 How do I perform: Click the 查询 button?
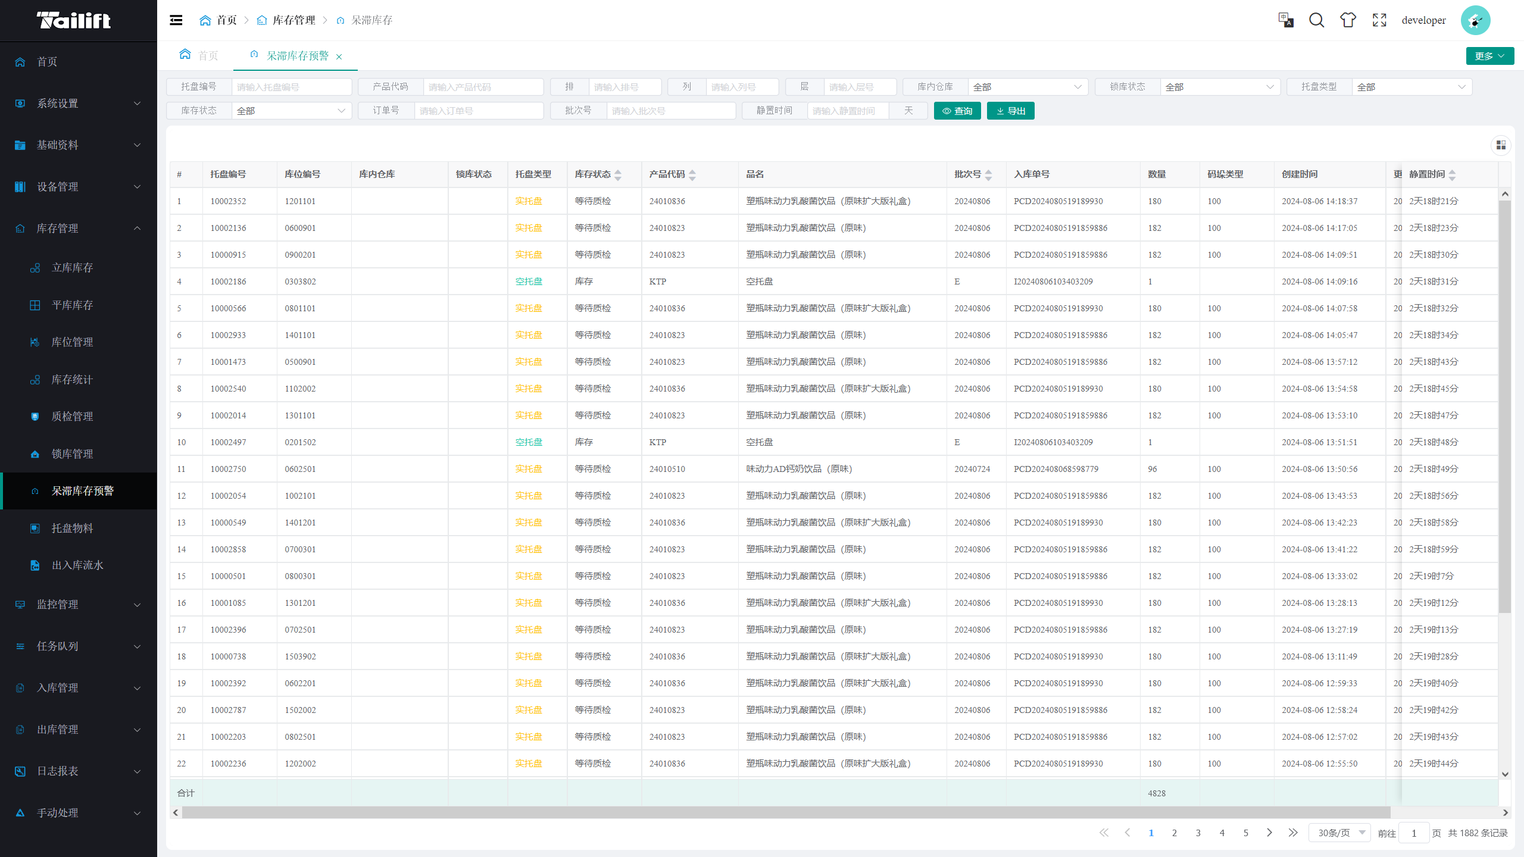point(957,111)
